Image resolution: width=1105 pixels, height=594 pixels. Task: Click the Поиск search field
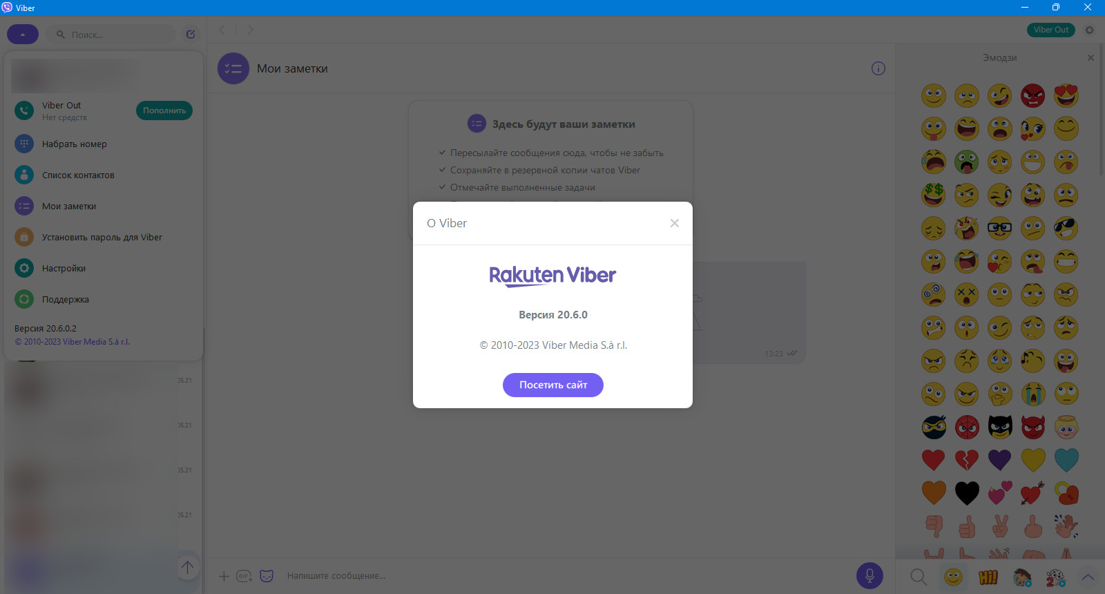[112, 35]
